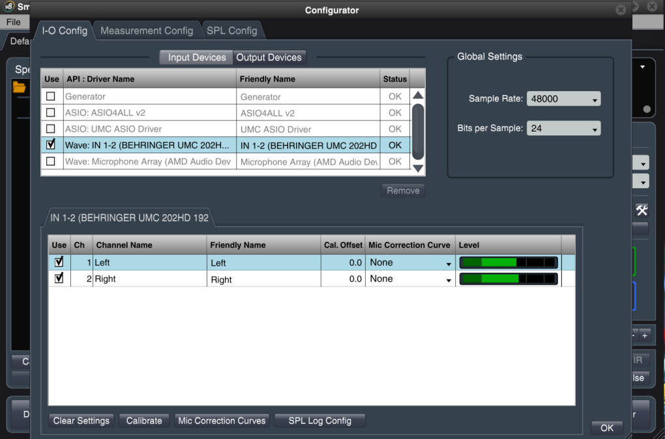The image size is (665, 439).
Task: Click the 'Wave: Microphone Array (AMD Audio Dev' entry
Action: (x=148, y=162)
